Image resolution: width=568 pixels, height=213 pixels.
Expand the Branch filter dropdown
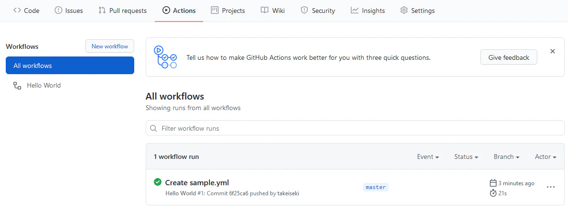click(507, 157)
